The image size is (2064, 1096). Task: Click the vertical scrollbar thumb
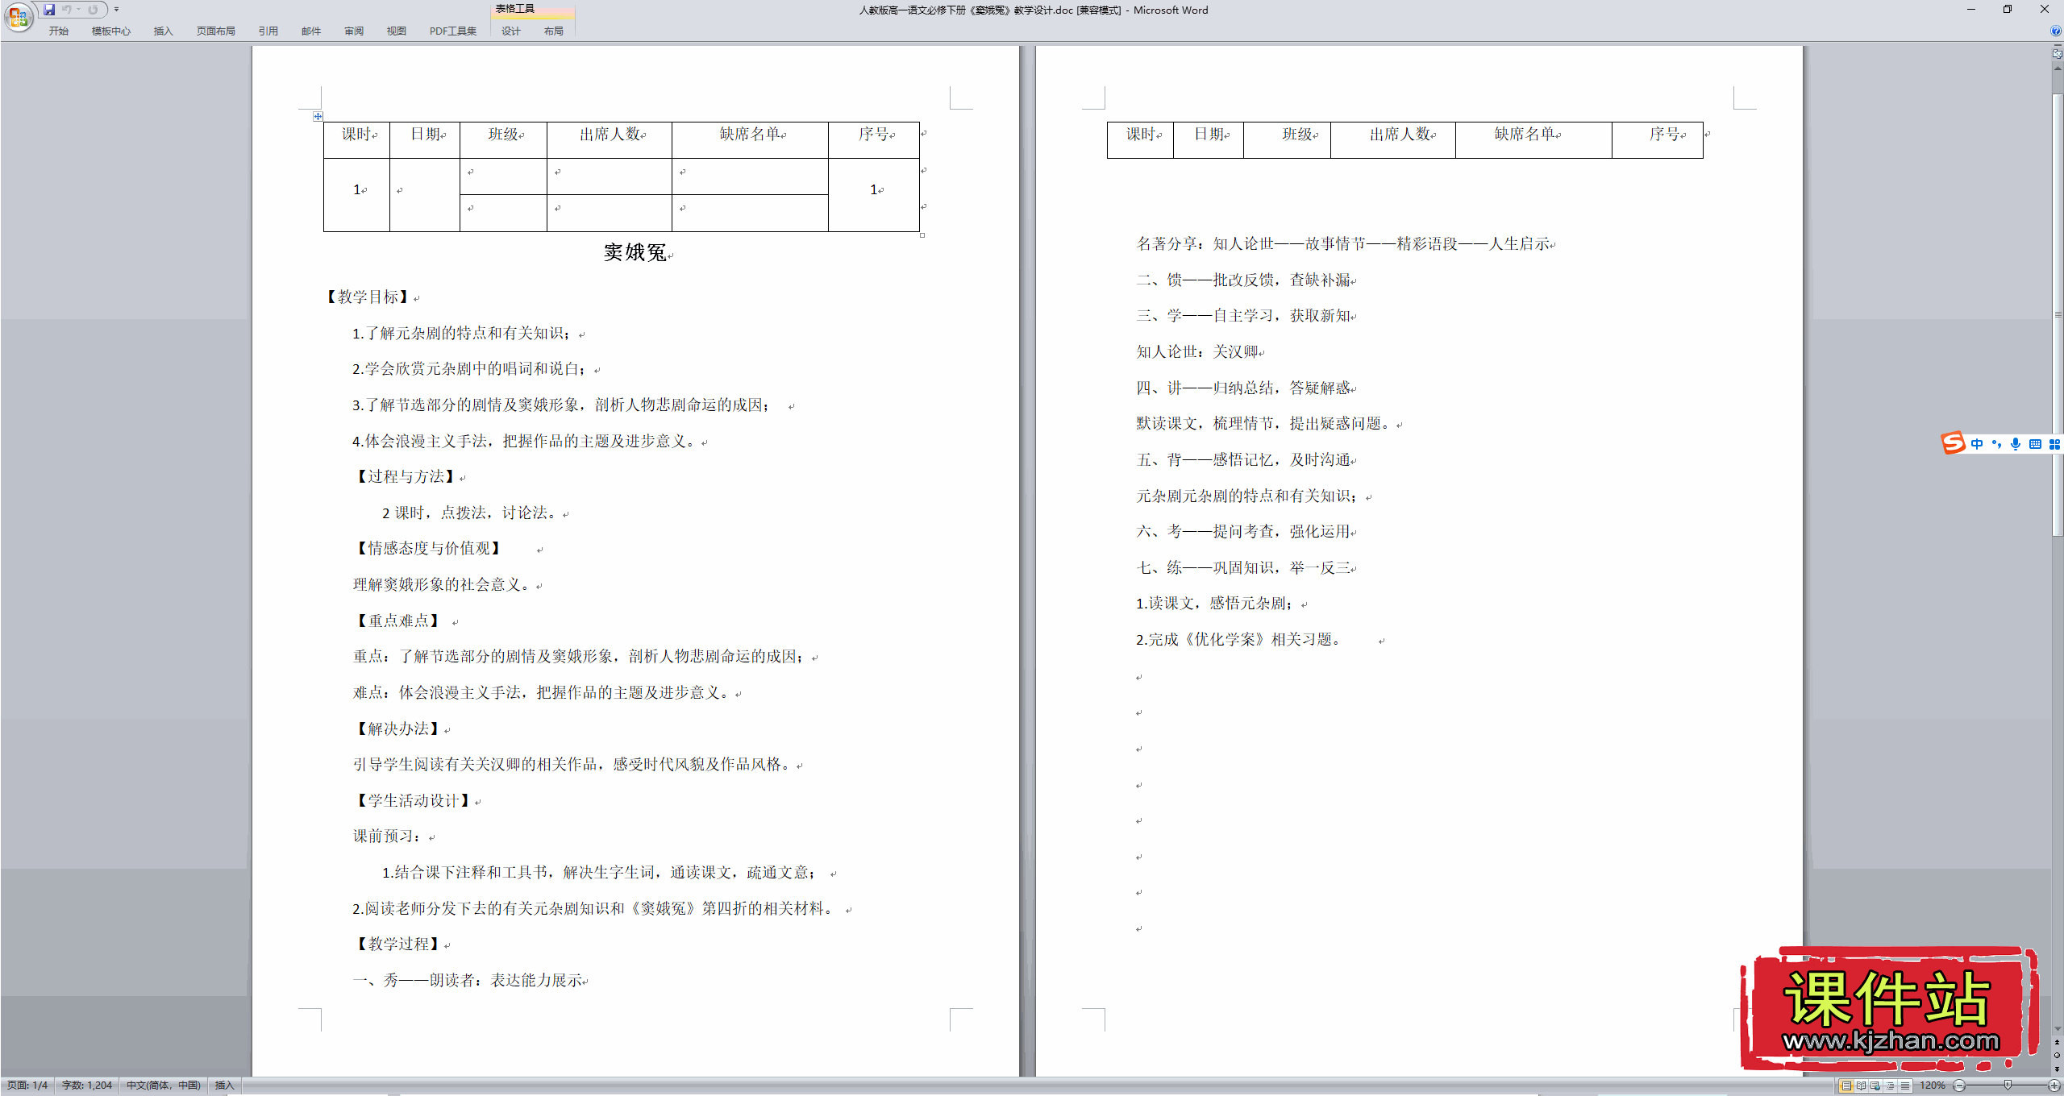tap(2057, 314)
